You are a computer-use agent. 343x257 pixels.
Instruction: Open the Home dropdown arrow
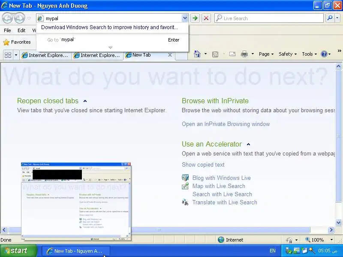click(205, 54)
